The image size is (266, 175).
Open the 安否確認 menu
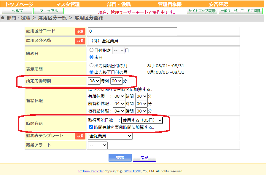pos(219,4)
